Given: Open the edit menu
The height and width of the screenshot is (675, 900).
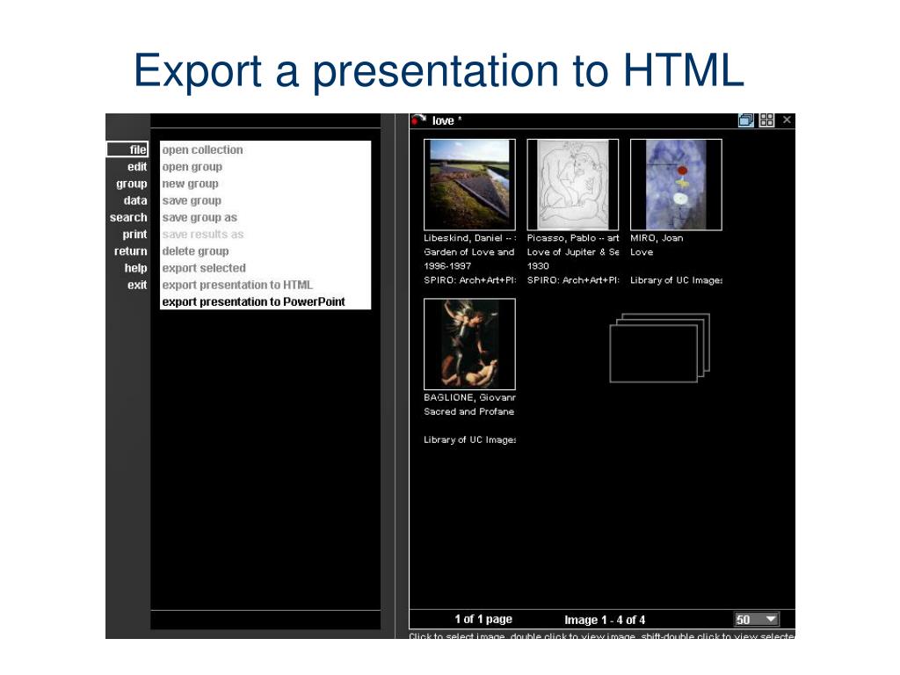Looking at the screenshot, I should coord(137,166).
